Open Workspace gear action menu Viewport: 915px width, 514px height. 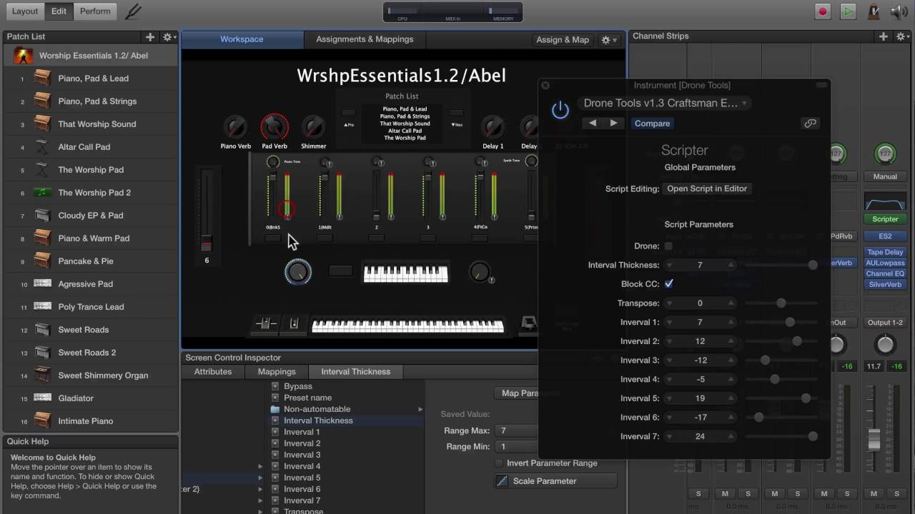[609, 40]
